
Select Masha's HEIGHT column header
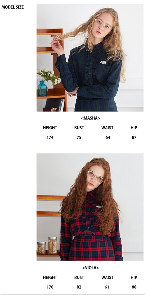coord(50,128)
